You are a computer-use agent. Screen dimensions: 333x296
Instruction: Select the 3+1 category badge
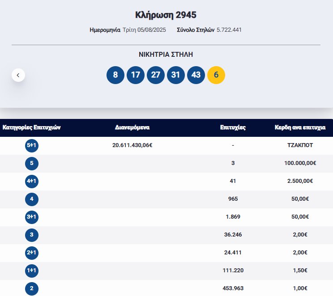(x=32, y=217)
